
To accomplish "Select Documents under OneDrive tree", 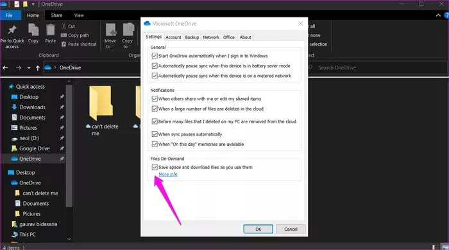I will click(35, 204).
